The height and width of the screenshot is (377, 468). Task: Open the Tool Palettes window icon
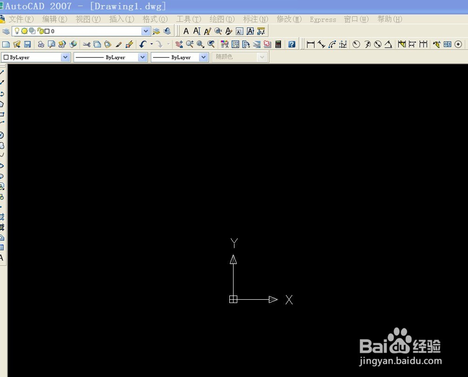(246, 44)
